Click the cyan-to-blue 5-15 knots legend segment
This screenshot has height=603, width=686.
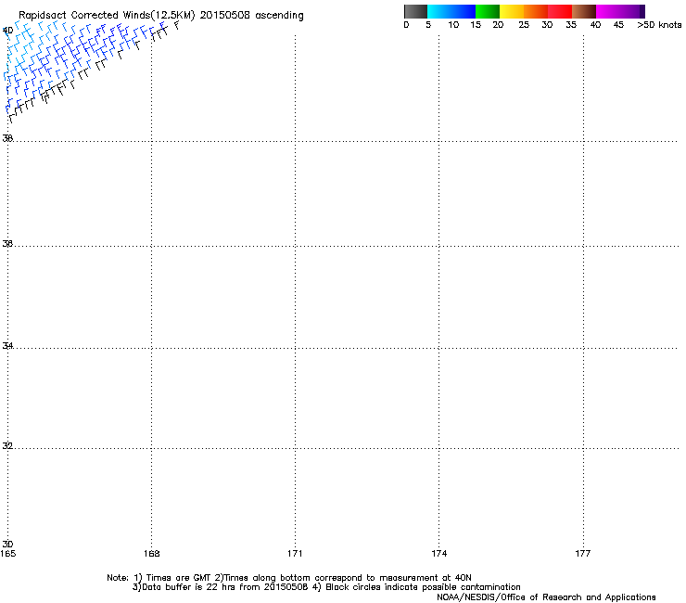[451, 11]
